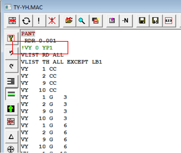
Task: Click the -N toolbar button
Action: (x=125, y=21)
